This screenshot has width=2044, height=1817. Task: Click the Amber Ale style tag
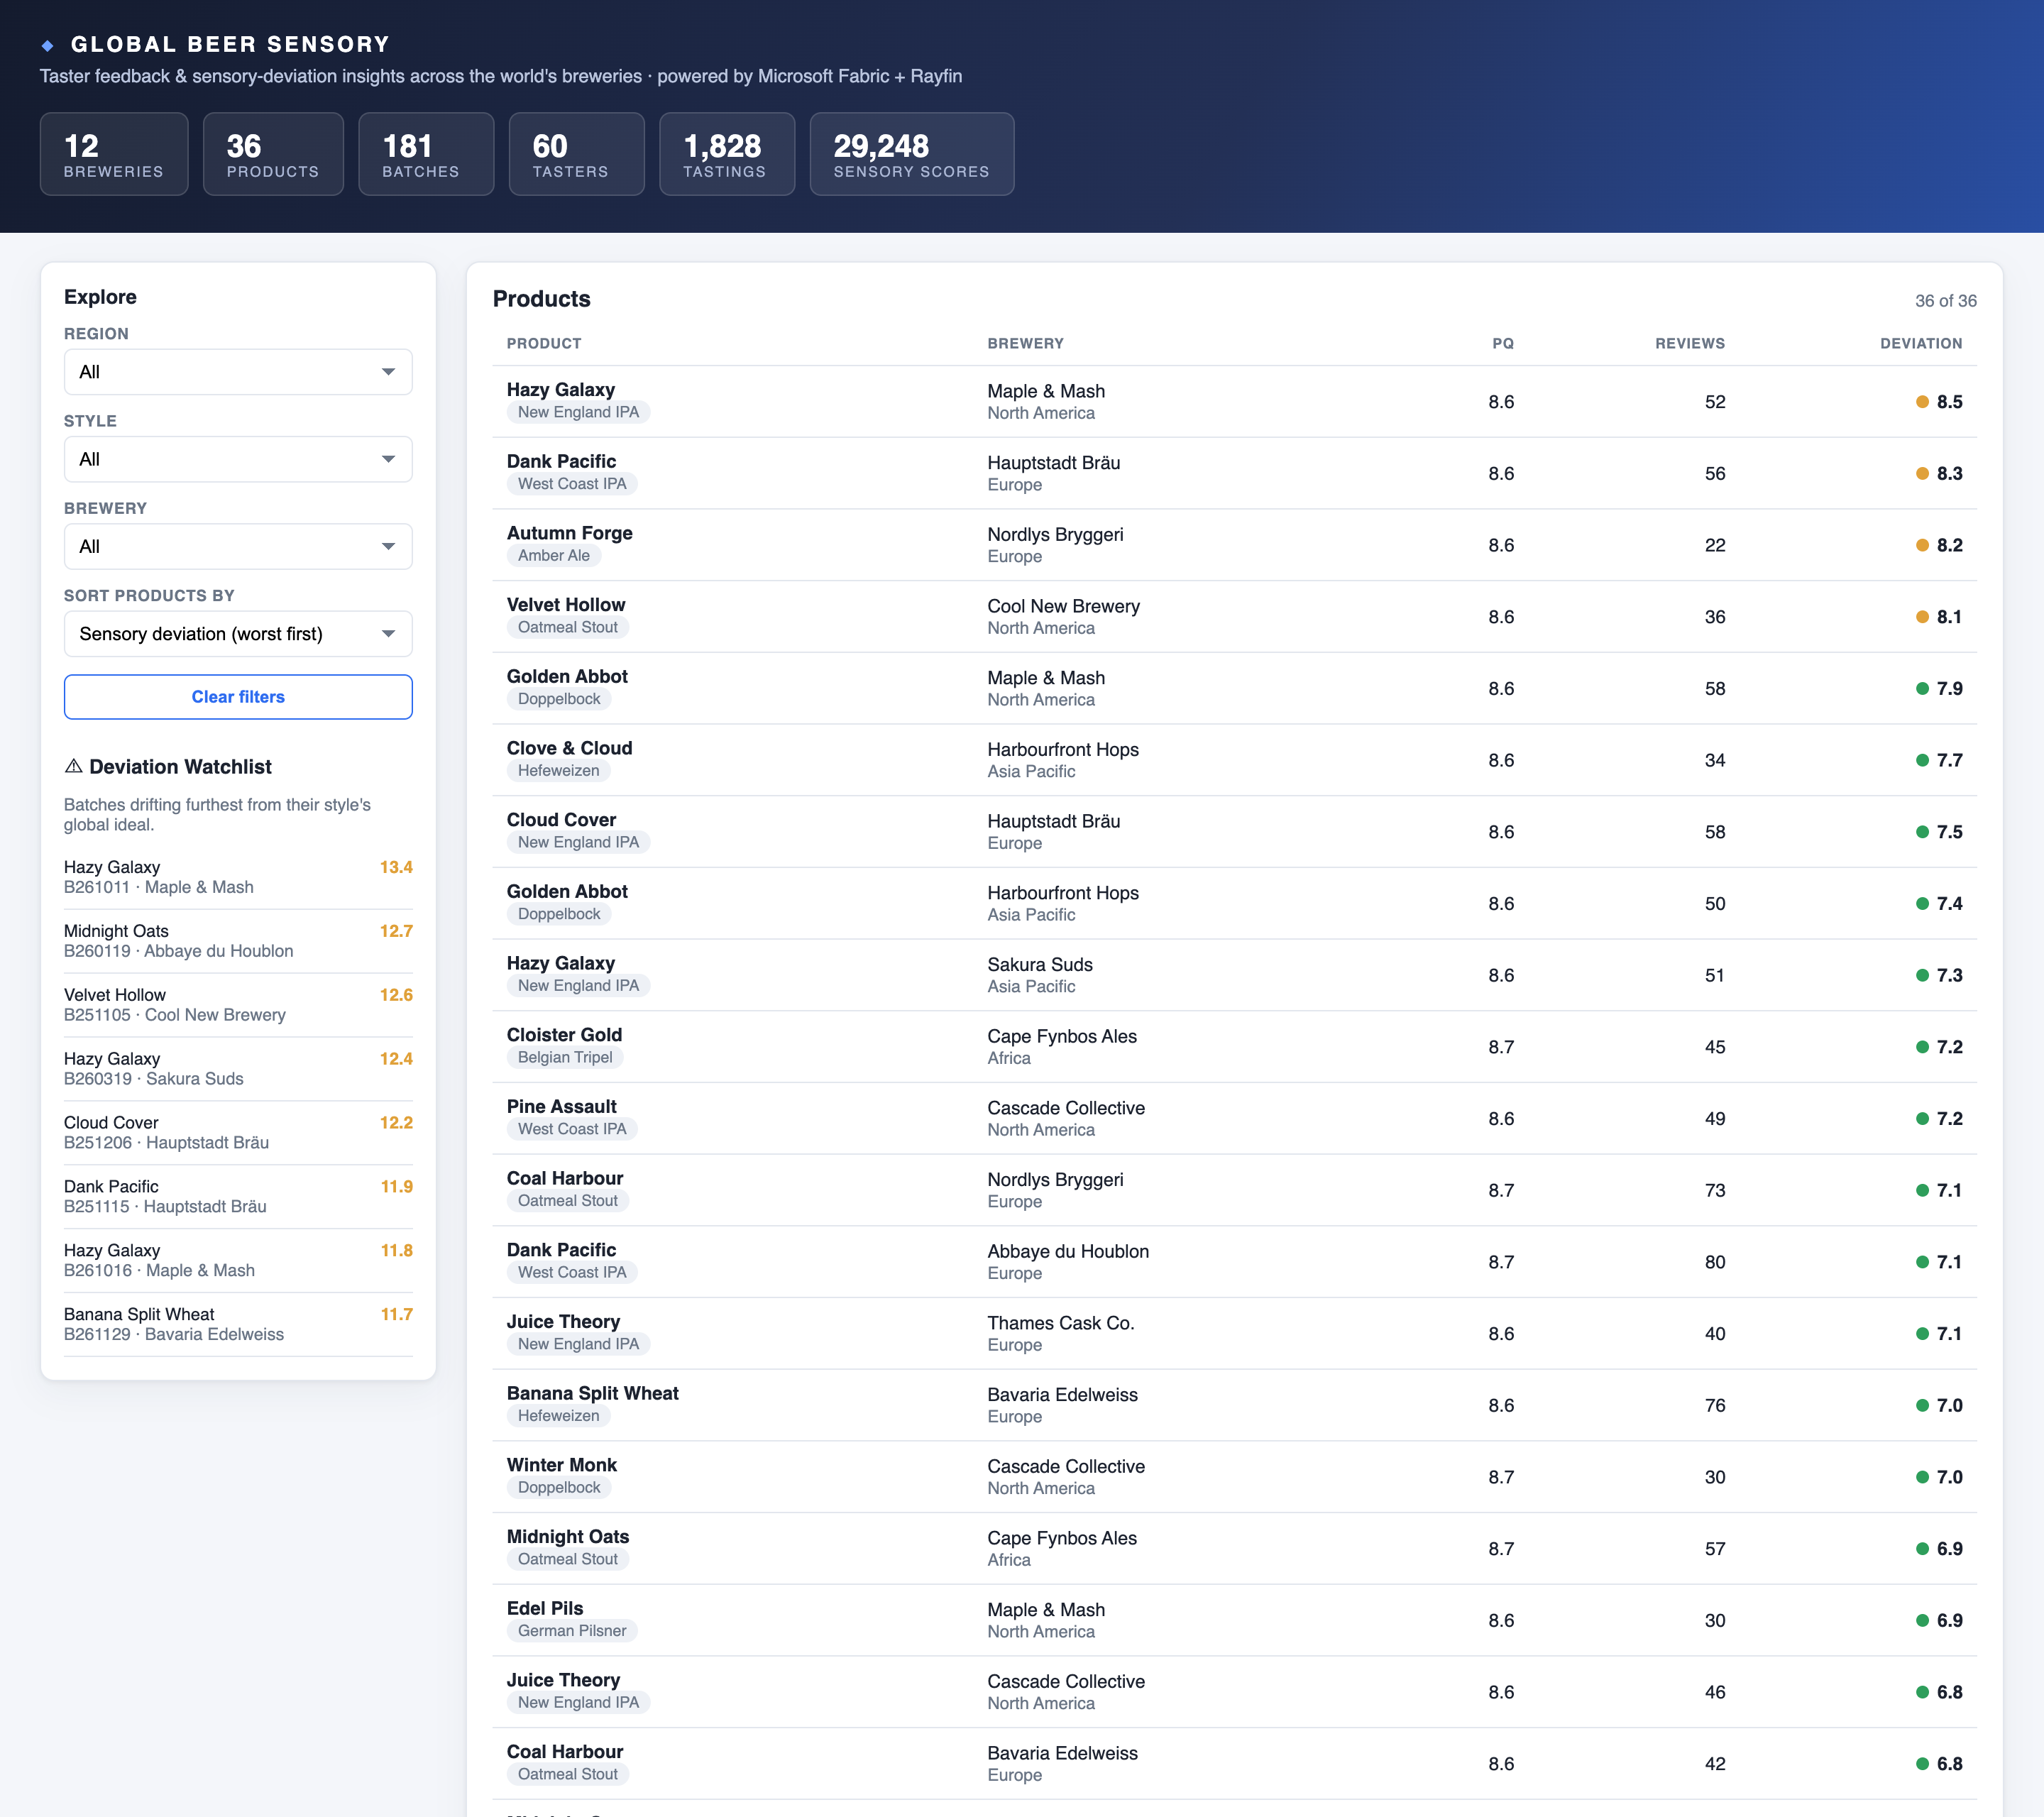pos(554,556)
